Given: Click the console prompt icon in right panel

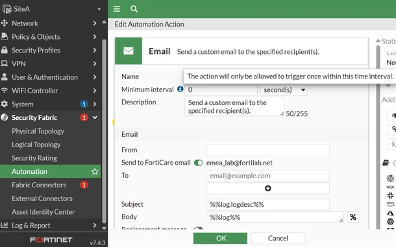Looking at the screenshot, I should [x=393, y=145].
